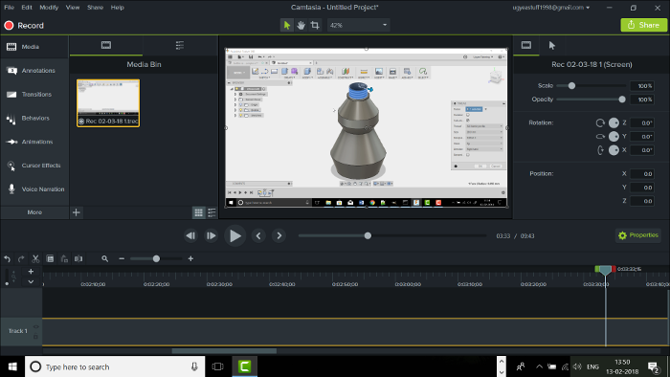670x377 pixels.
Task: Select the pointer Edit mode tool
Action: pyautogui.click(x=287, y=25)
